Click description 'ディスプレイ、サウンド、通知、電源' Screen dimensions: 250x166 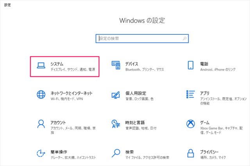(x=73, y=70)
